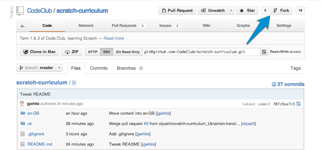Click jgwhite author name in commit bar
Image resolution: width=321 pixels, height=150 pixels.
[33, 104]
